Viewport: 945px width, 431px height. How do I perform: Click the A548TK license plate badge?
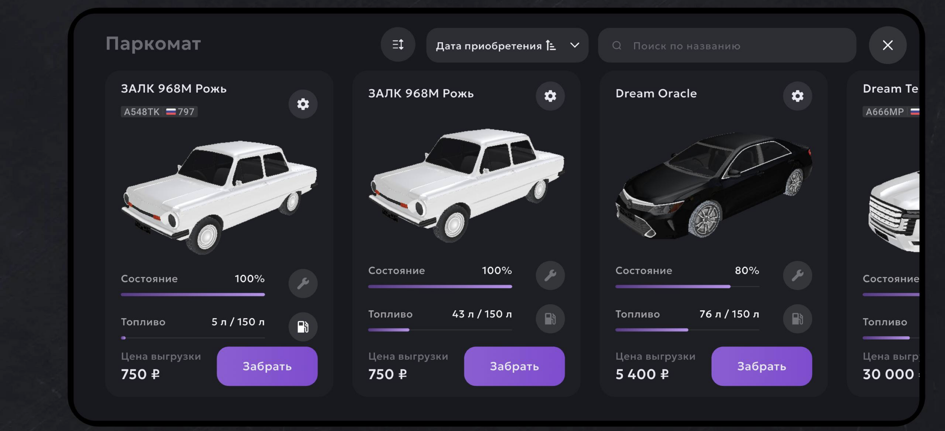[159, 112]
